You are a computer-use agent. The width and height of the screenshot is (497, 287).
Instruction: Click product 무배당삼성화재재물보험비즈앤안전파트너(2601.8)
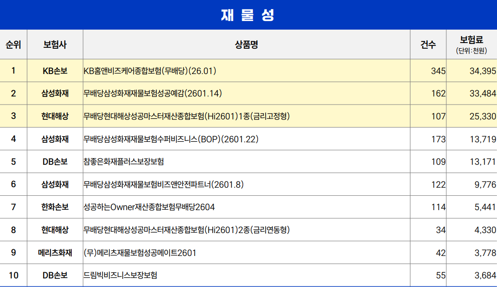tap(163, 184)
